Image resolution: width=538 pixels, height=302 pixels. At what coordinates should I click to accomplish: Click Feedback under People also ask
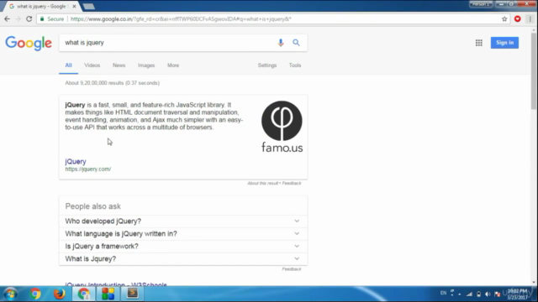[x=292, y=269]
